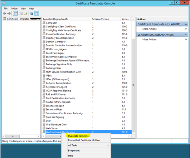Click the tree pane scroll right arrow
The height and width of the screenshot is (158, 190).
coord(39,136)
